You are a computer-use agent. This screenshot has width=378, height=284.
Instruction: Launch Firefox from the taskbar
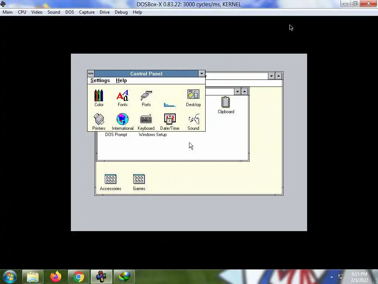56,277
